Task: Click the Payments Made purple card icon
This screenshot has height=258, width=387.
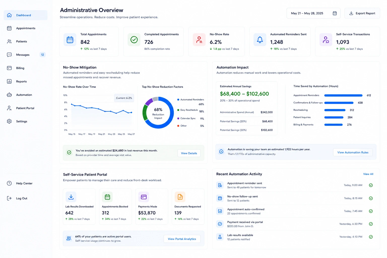Action: (x=144, y=197)
